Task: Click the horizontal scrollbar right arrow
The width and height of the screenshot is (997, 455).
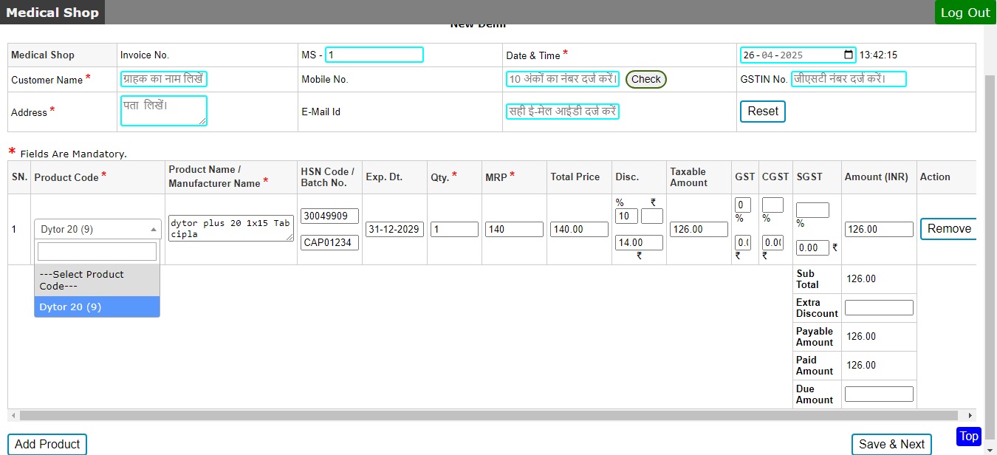Action: [x=971, y=416]
